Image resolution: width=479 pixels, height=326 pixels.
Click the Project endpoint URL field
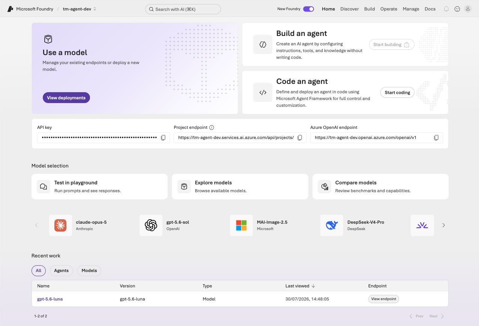tap(240, 138)
